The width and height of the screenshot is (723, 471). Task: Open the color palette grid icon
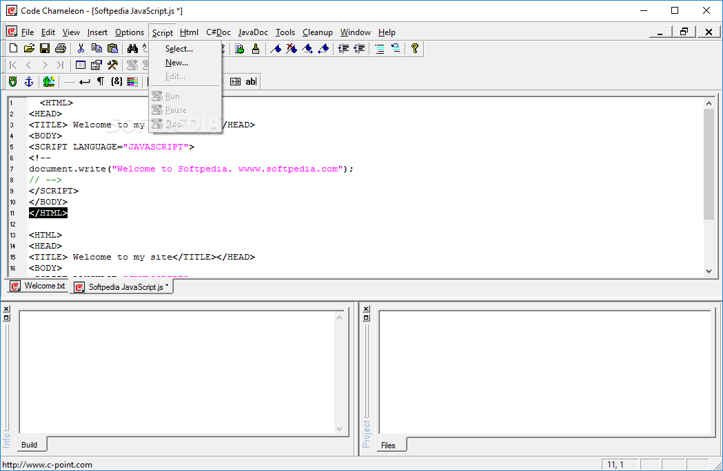click(x=132, y=81)
